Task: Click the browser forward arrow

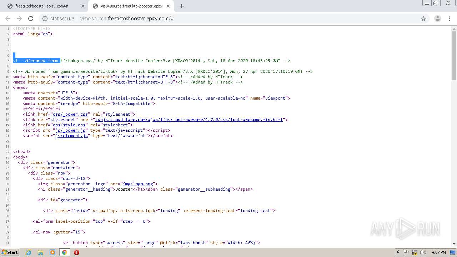Action: [19, 19]
